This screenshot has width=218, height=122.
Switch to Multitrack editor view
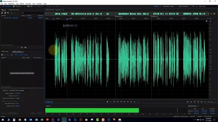pyautogui.click(x=17, y=6)
